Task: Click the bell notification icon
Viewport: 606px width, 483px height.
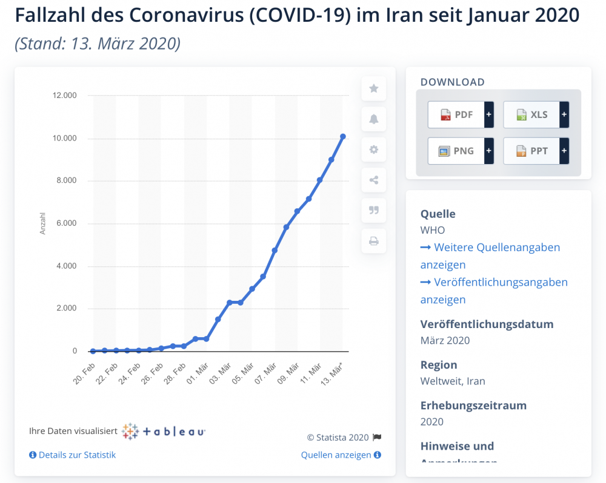Action: [x=374, y=119]
